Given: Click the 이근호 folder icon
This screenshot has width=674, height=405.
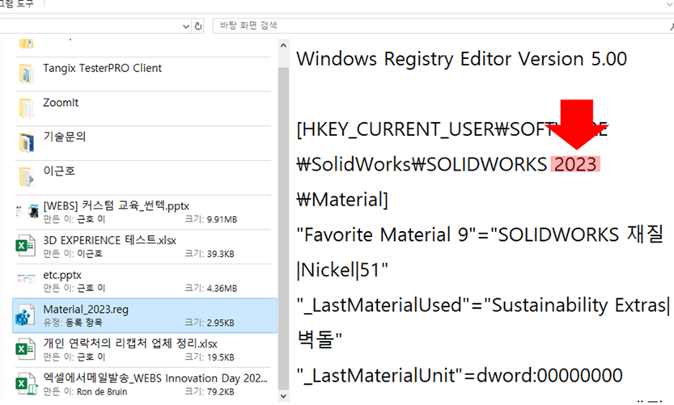Looking at the screenshot, I should (x=26, y=177).
